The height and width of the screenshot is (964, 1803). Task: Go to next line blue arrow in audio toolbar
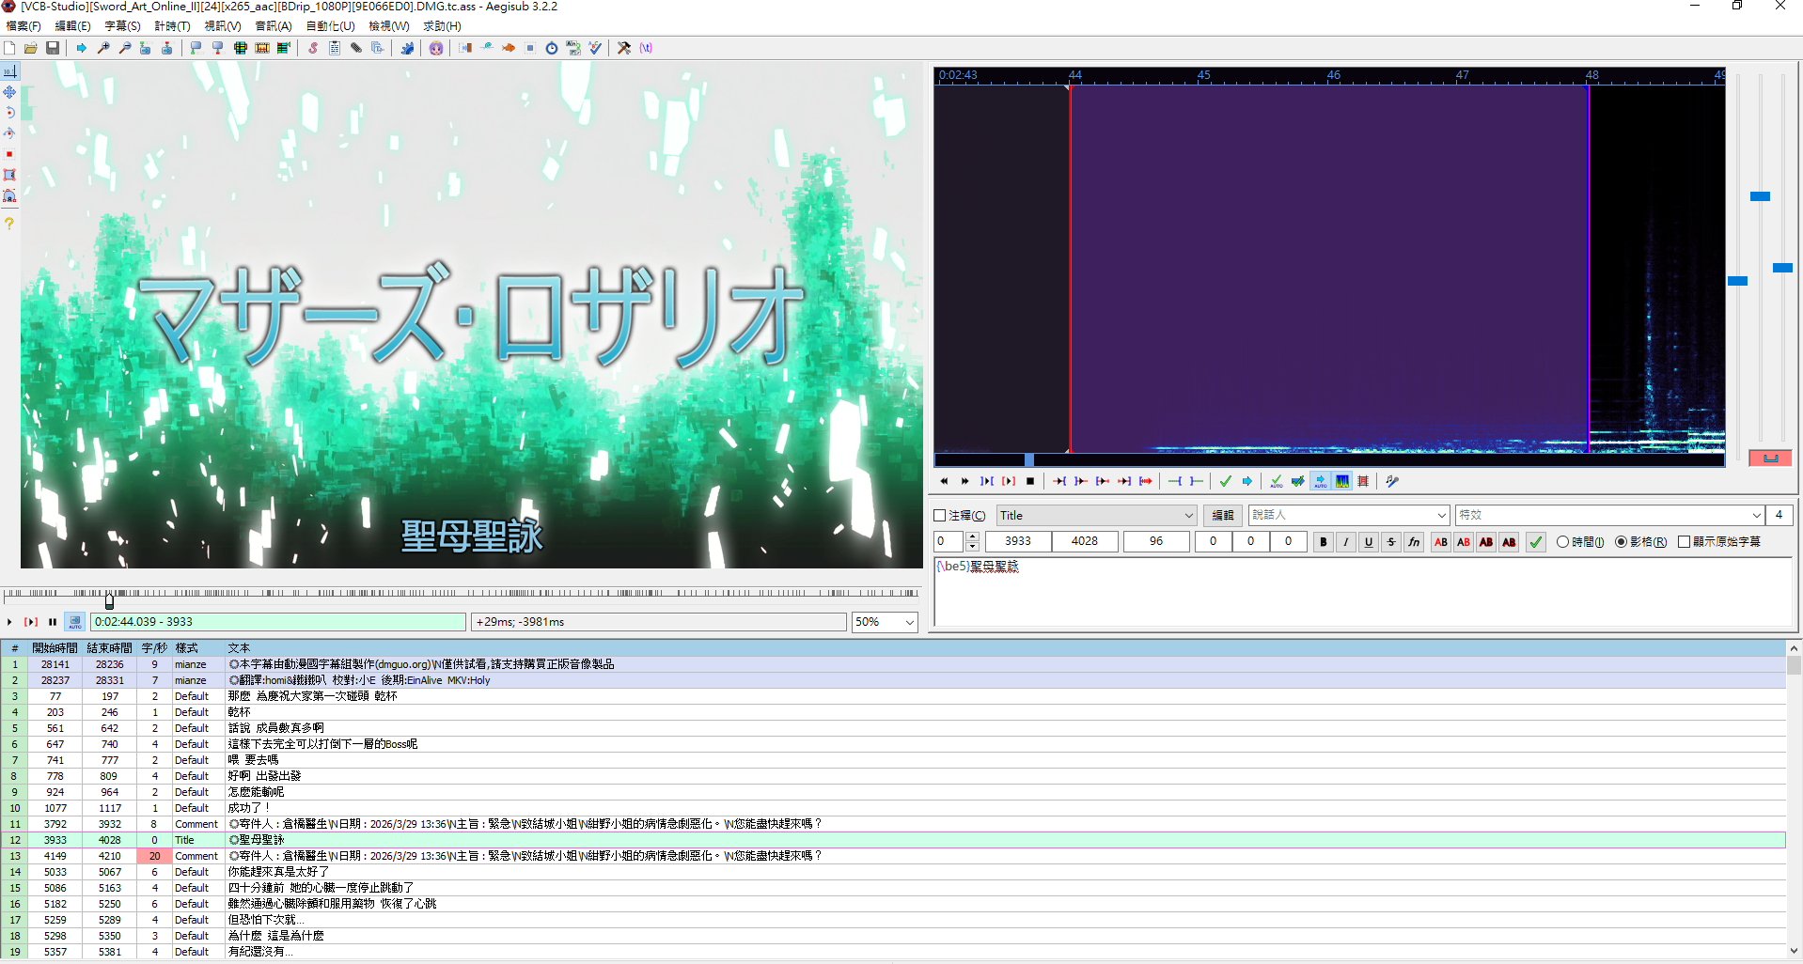1247,481
